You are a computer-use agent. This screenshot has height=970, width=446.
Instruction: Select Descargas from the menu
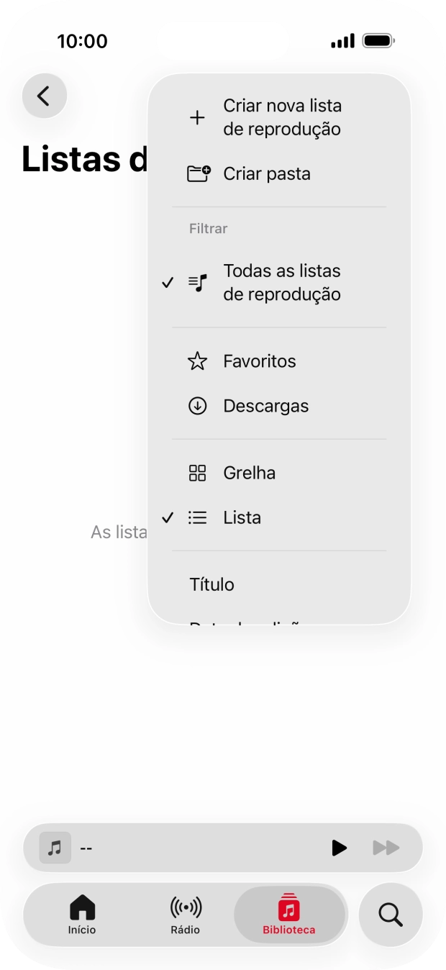tap(265, 405)
